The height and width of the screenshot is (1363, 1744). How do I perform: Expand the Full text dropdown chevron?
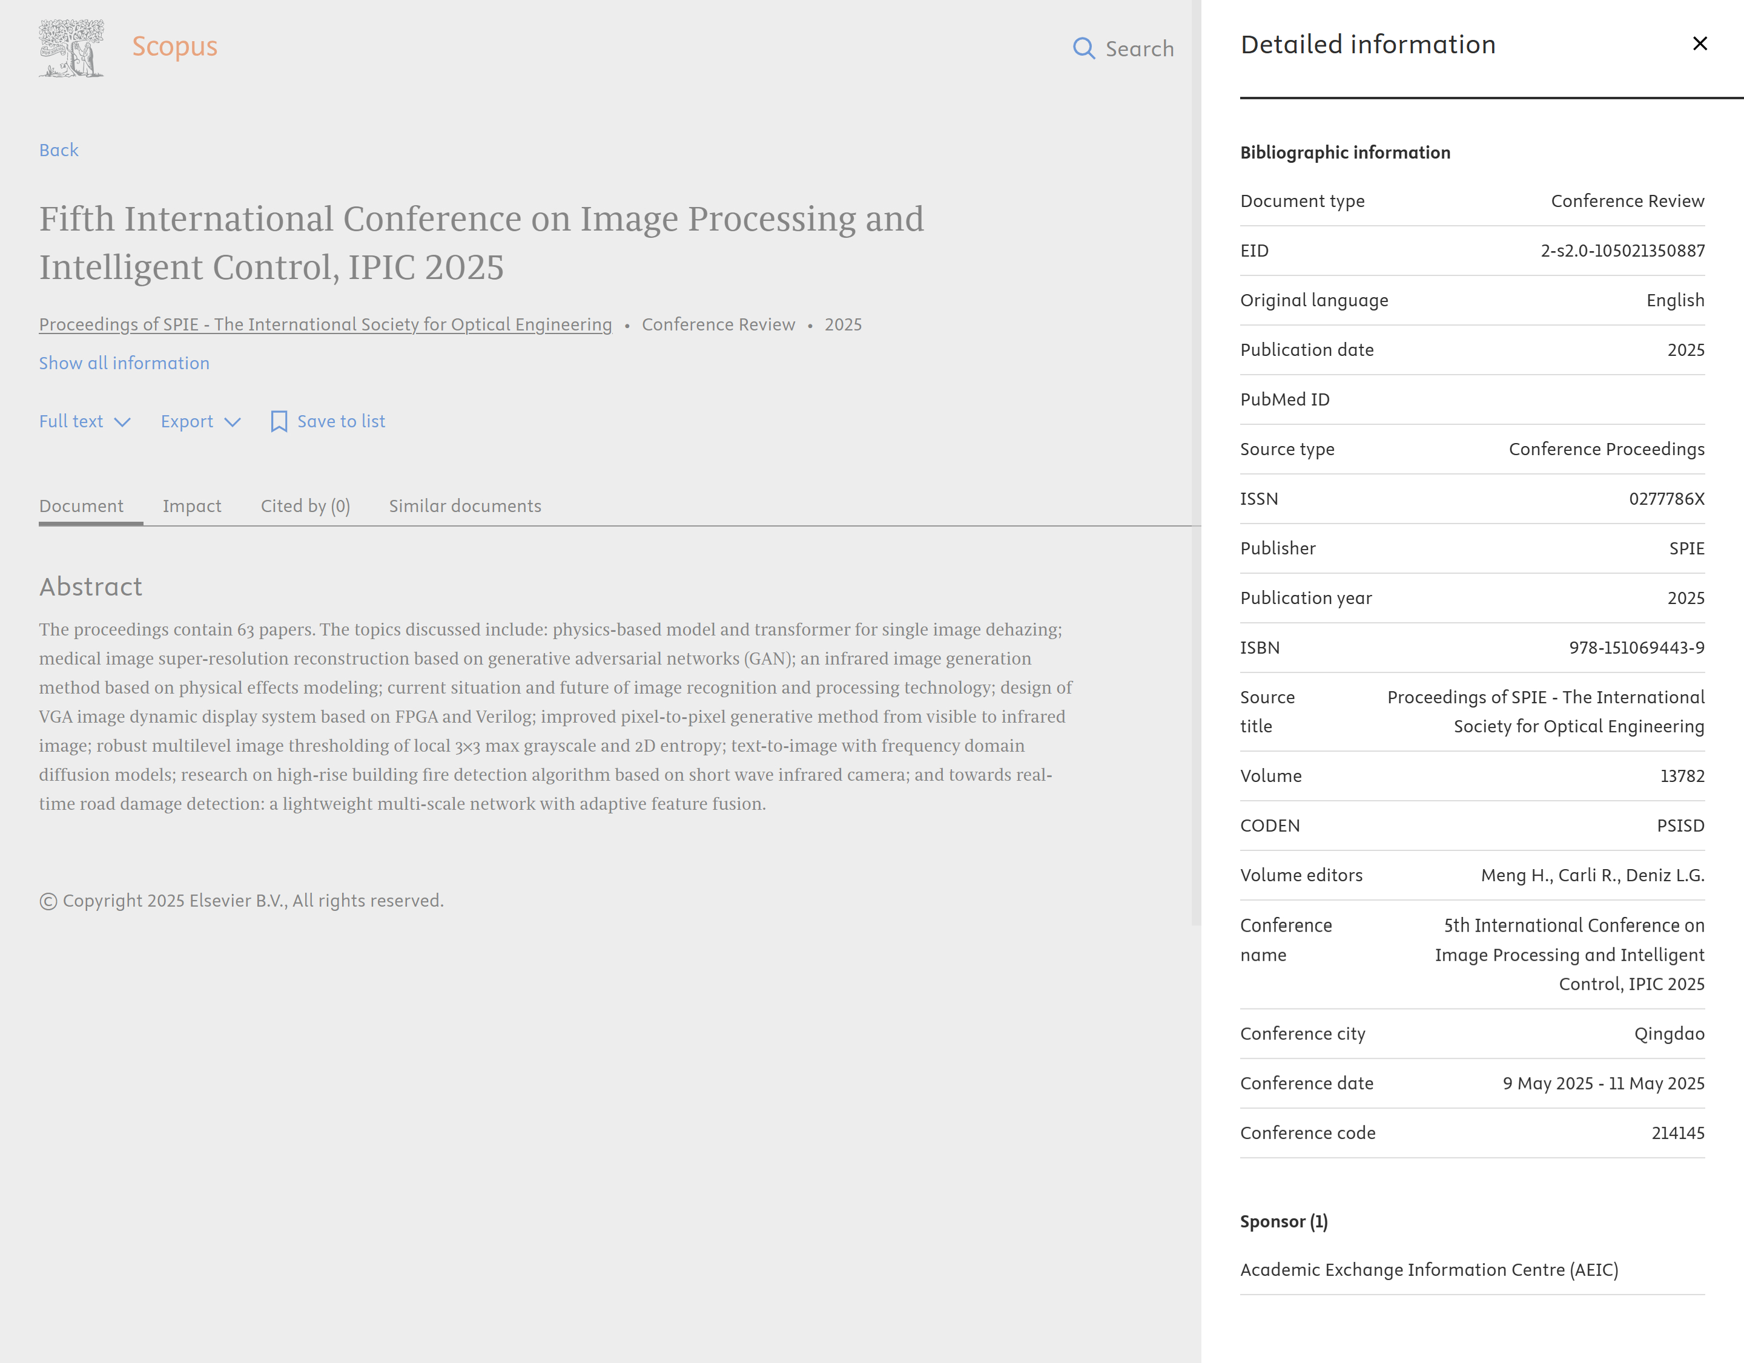[122, 422]
